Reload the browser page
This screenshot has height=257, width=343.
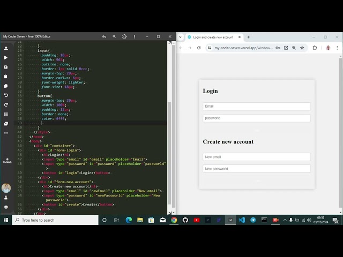pos(199,48)
